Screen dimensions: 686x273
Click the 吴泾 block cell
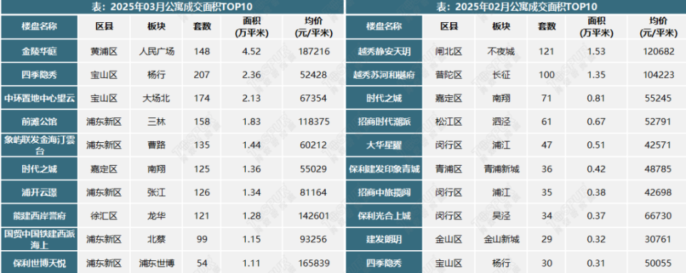click(501, 216)
